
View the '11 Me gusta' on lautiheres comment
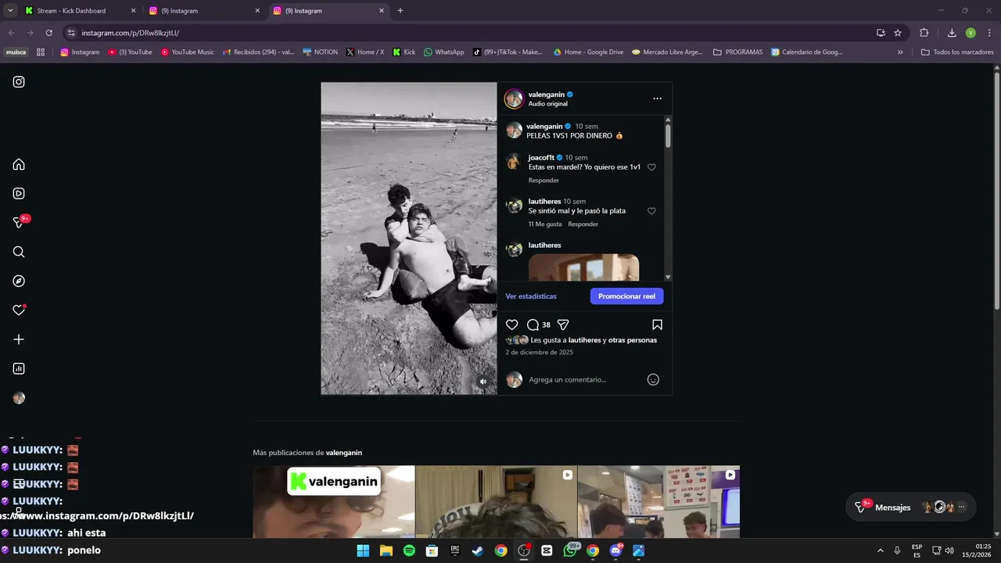545,224
